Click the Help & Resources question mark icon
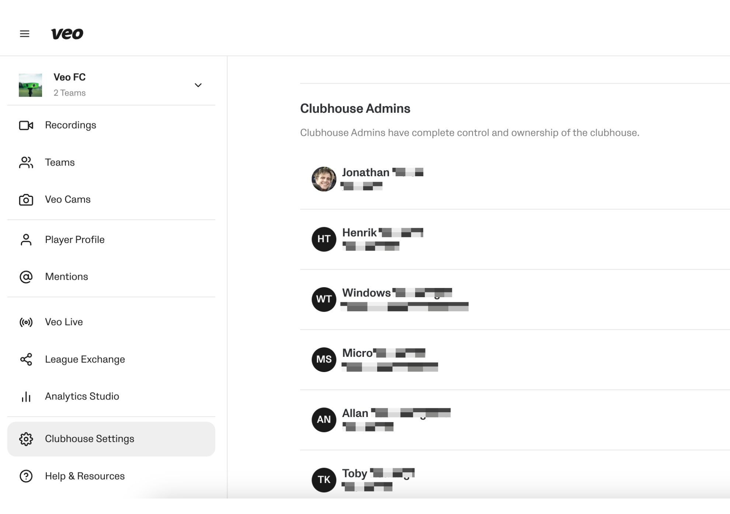Viewport: 730px width, 514px height. pyautogui.click(x=26, y=476)
